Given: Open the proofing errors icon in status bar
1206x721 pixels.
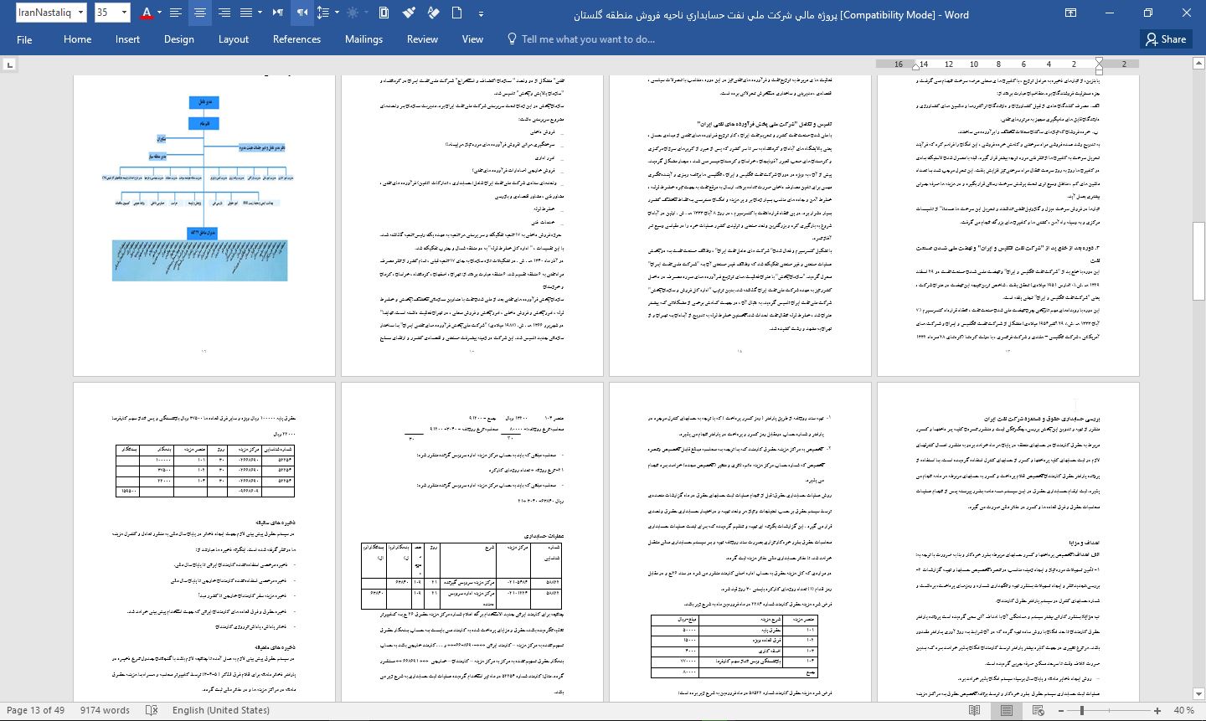Looking at the screenshot, I should point(152,710).
